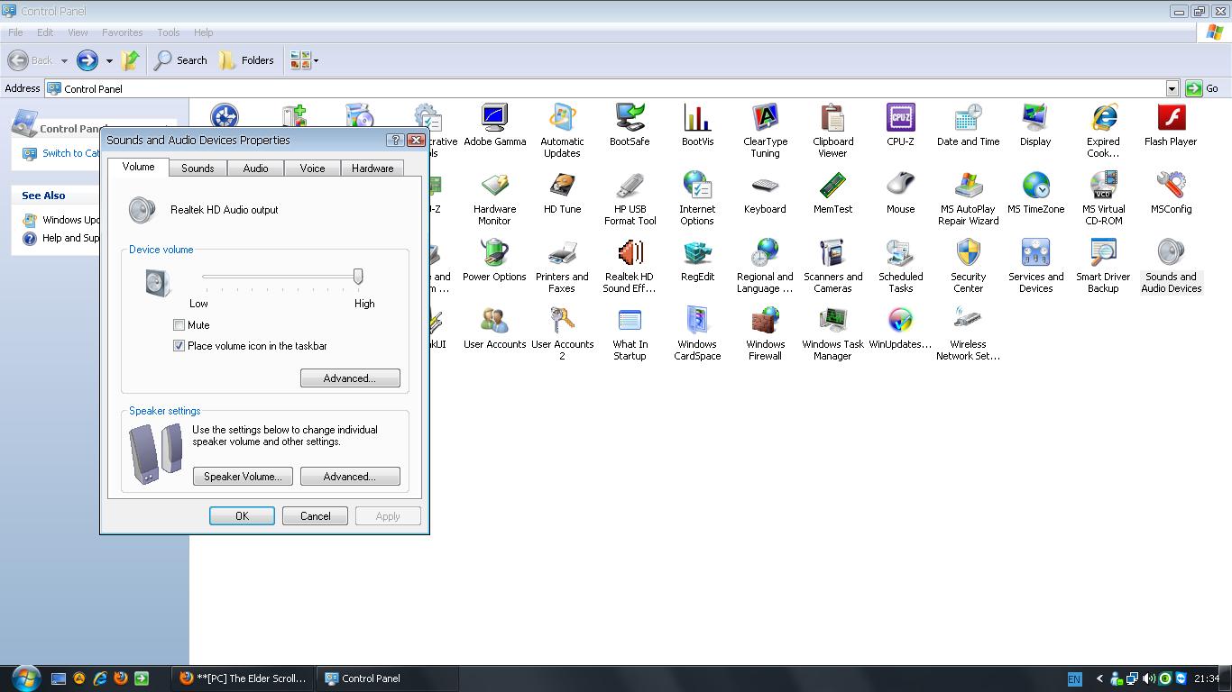This screenshot has width=1232, height=692.
Task: Open MSConfig
Action: coord(1171,193)
